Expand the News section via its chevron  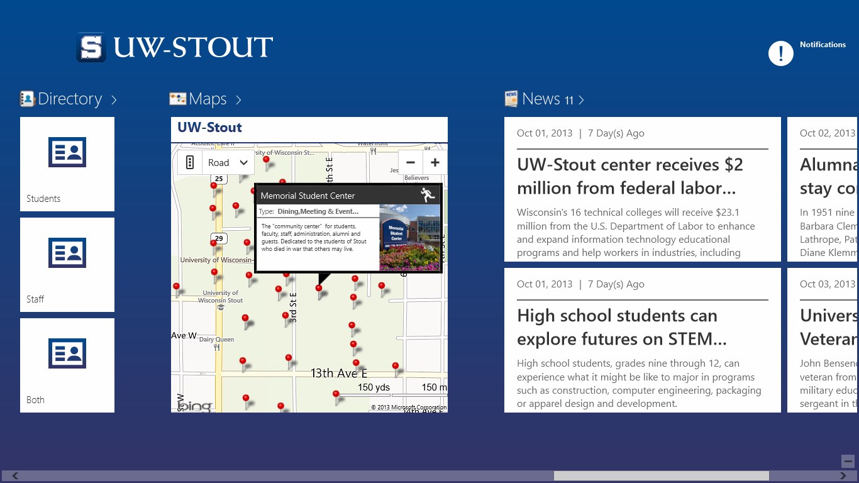point(580,99)
